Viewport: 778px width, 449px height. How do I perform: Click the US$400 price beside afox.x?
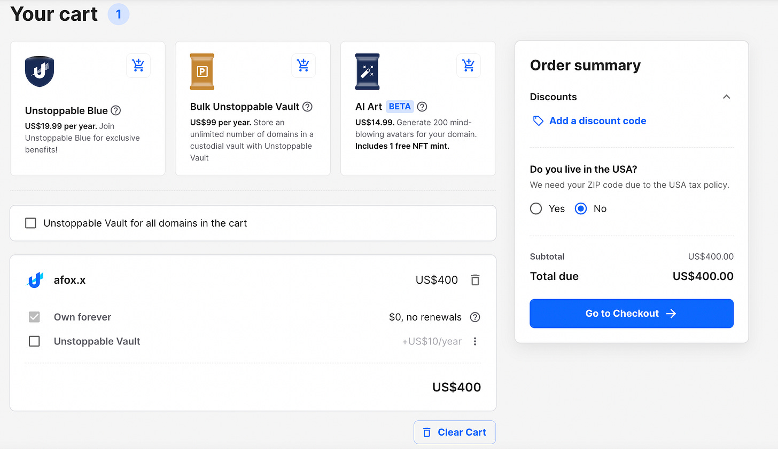click(x=437, y=280)
